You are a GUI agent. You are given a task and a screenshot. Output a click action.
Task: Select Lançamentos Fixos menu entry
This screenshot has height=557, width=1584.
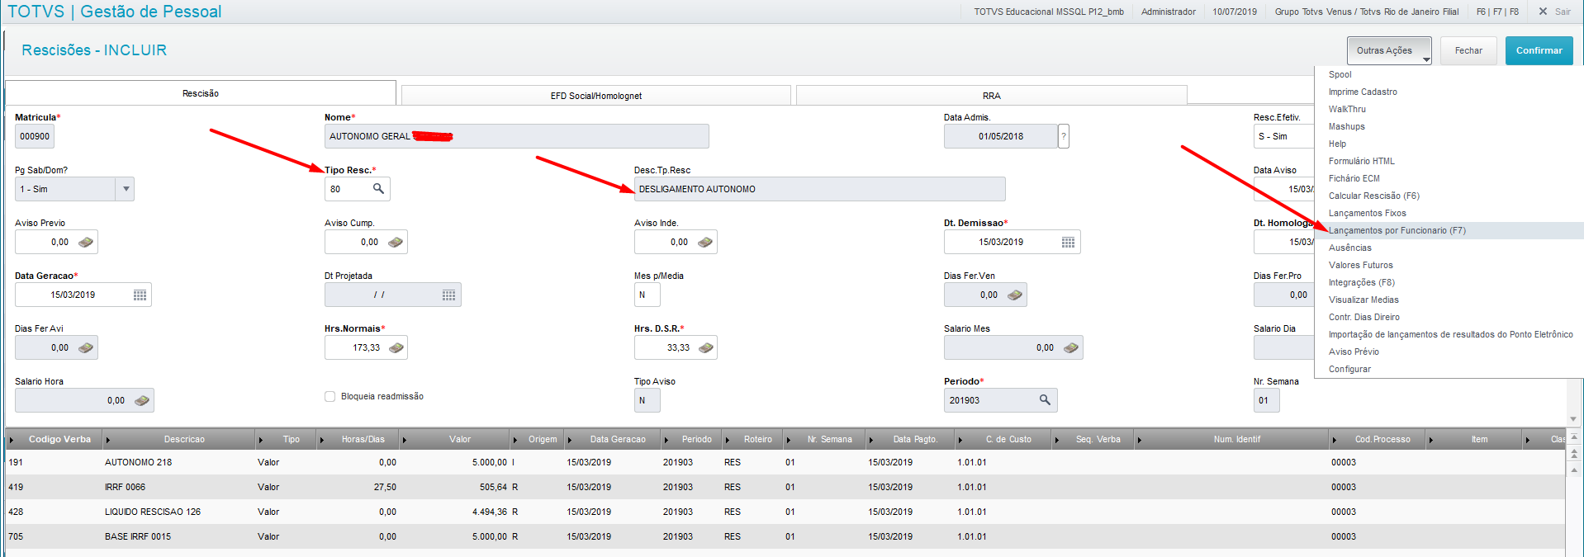1449,213
